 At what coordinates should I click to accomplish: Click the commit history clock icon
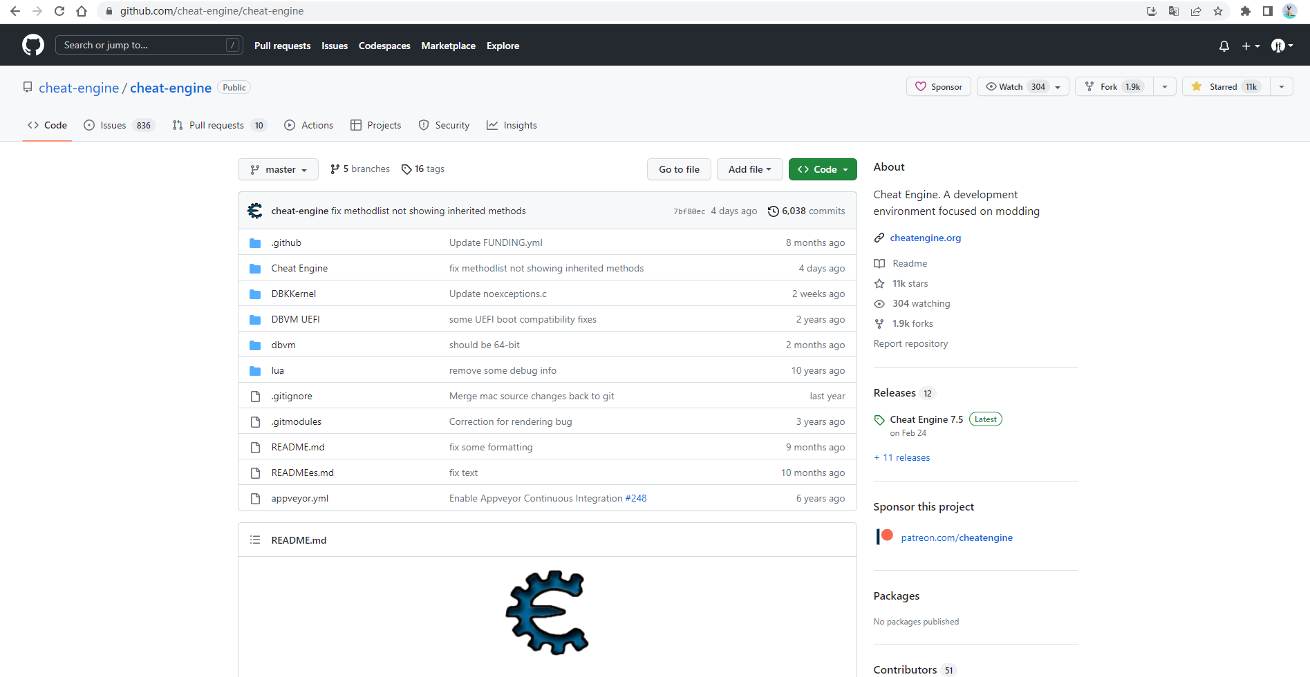774,211
